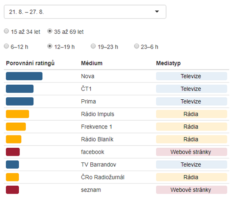The image size is (232, 207).
Task: Select the facebook medium name
Action: (x=92, y=152)
